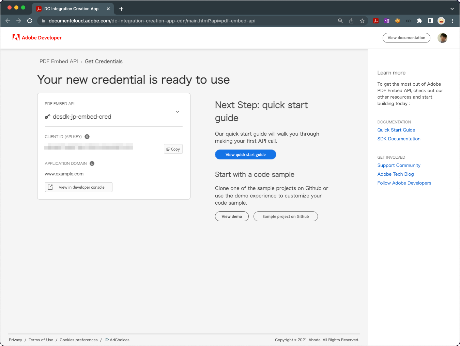The image size is (460, 346).
Task: Open Chrome's three-dot menu
Action: click(x=452, y=21)
